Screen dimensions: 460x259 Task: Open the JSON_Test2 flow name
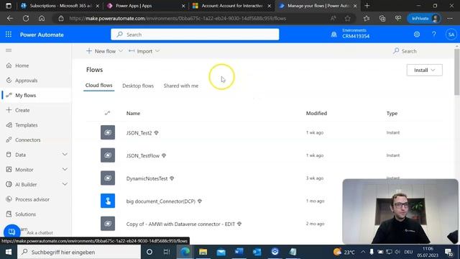pos(139,132)
